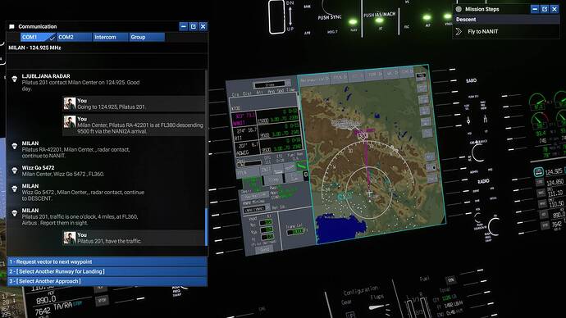Toggle the APR approach button

point(307,33)
